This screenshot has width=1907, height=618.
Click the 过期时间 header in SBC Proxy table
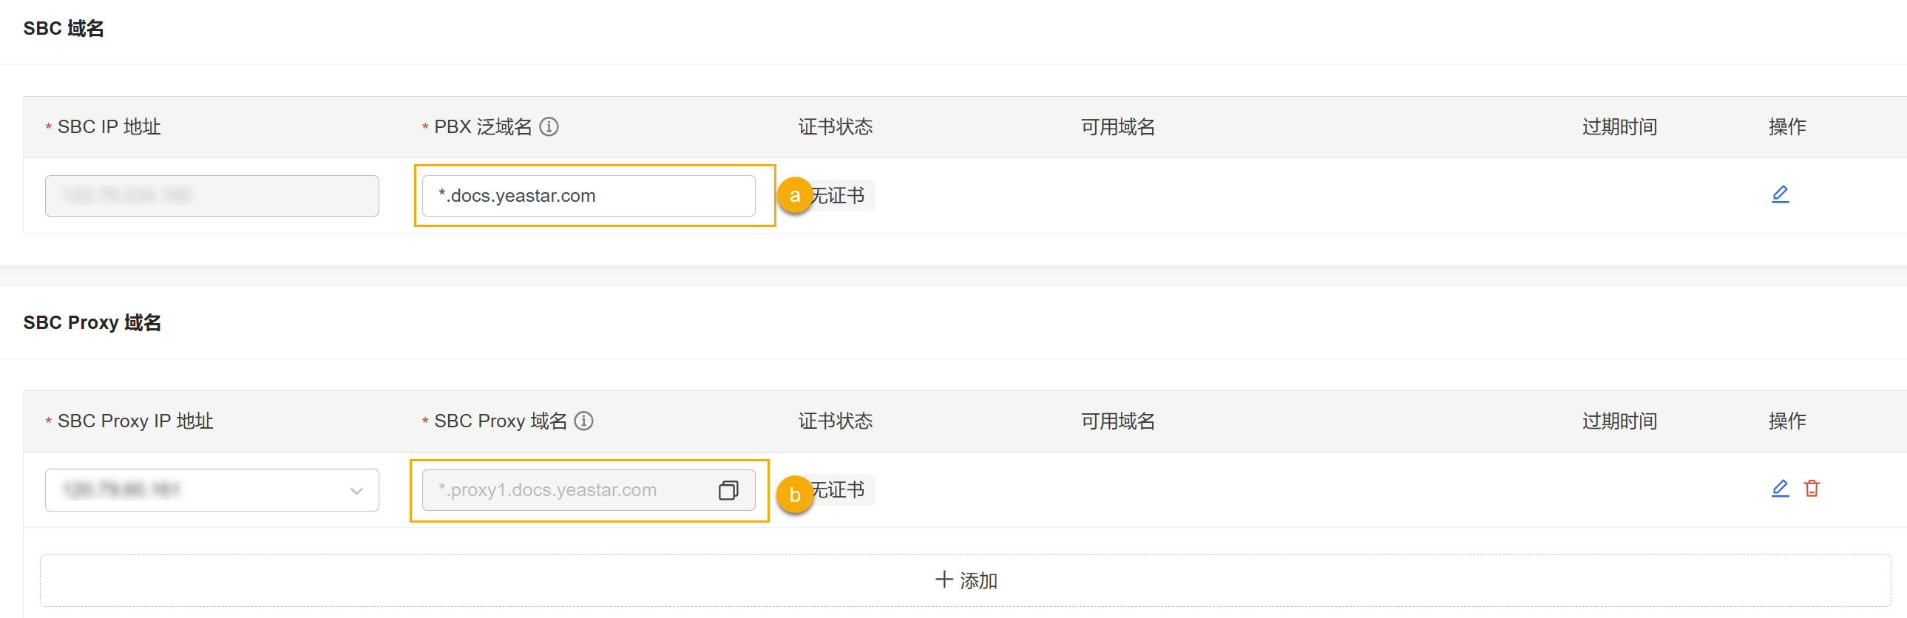point(1619,421)
